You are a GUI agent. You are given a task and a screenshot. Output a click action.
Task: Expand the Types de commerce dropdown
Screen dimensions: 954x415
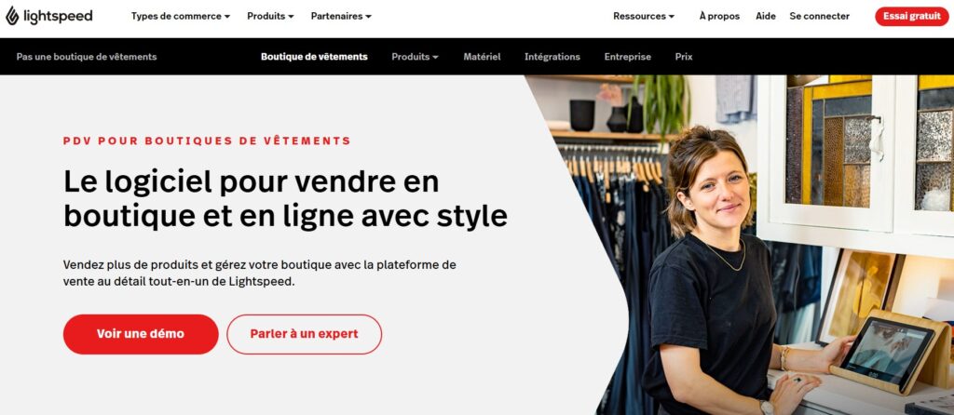point(181,17)
